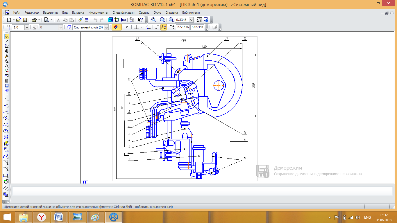
Task: Open the f(x) Variables panel
Action: click(123, 20)
